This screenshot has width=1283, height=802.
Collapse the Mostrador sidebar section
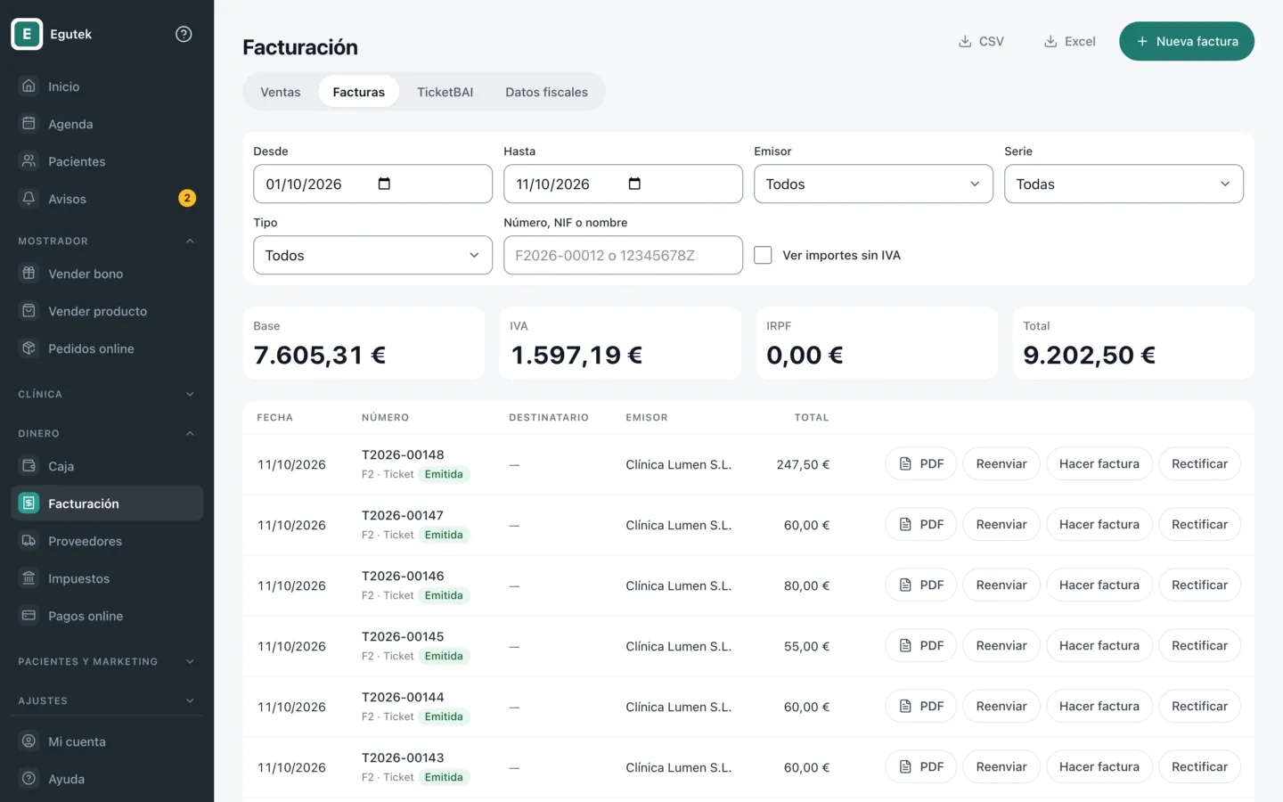coord(107,241)
